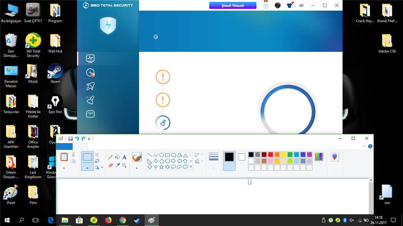Click the Şimdi Yükselt button
The image size is (403, 226).
point(233,6)
